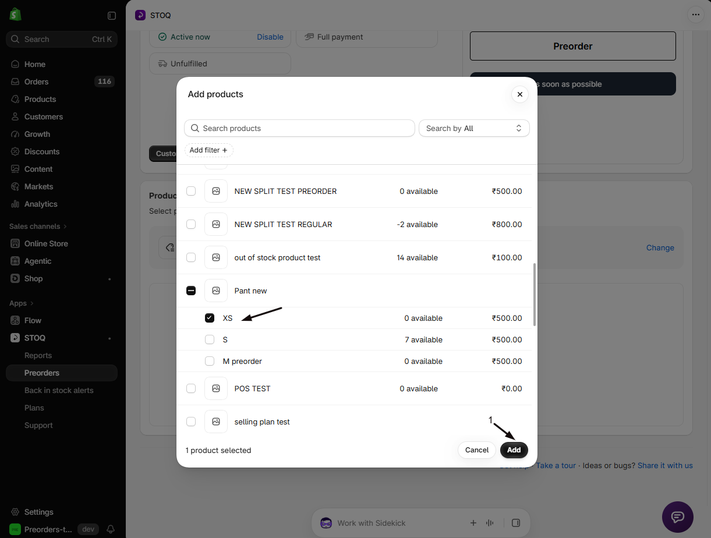
Task: Check the POS TEST checkbox
Action: [x=191, y=388]
